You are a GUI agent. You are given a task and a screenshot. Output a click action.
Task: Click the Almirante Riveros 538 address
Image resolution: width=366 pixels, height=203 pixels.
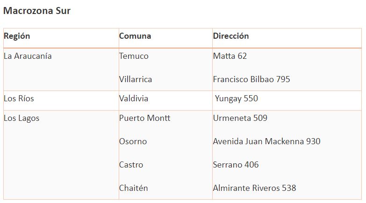click(254, 188)
